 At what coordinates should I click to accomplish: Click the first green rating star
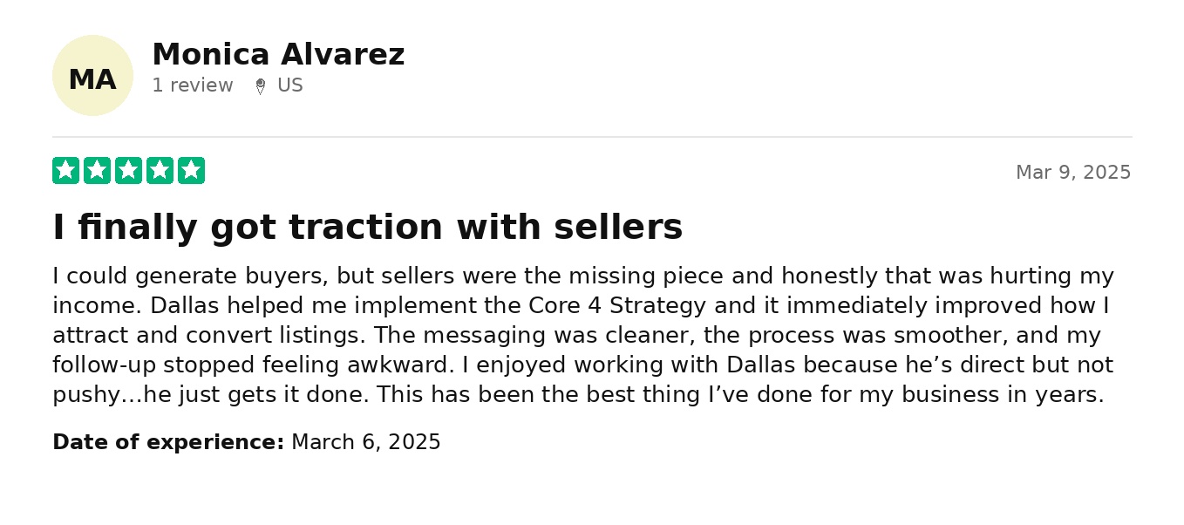pyautogui.click(x=65, y=171)
